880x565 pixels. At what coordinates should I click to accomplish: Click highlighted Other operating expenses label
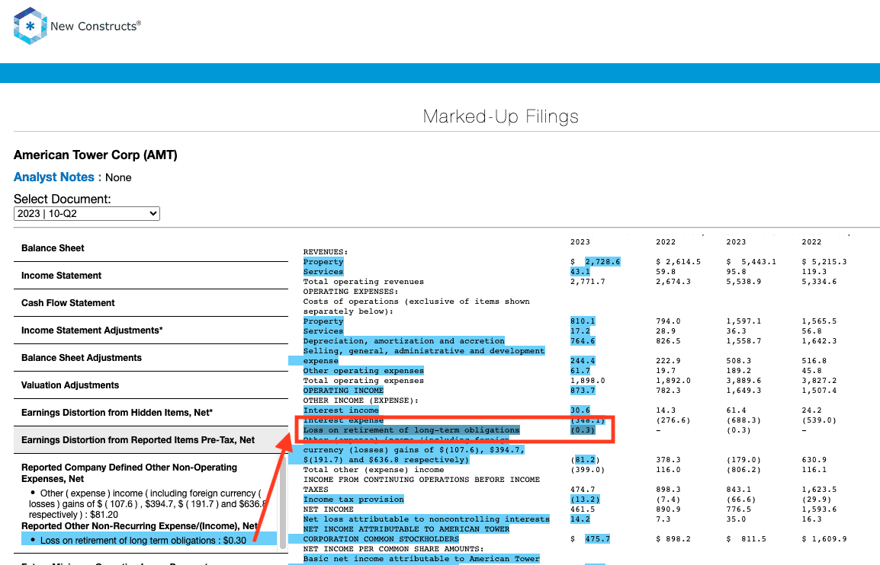364,371
